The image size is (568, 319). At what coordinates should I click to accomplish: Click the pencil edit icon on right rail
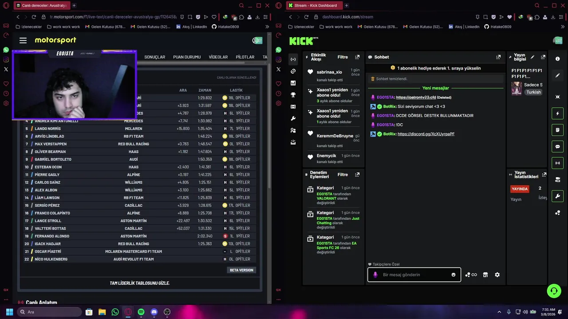tap(558, 75)
